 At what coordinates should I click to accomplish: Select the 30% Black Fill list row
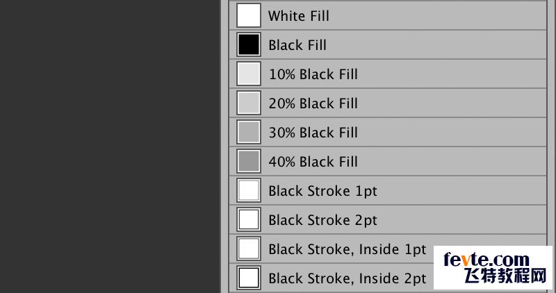tap(388, 132)
